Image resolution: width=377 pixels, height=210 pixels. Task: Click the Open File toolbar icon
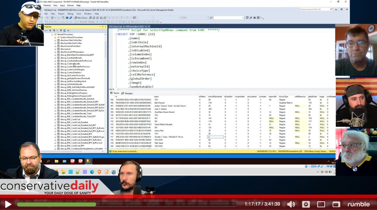point(64,18)
